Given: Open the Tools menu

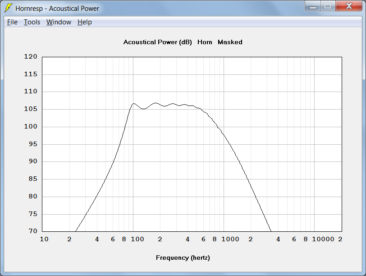Looking at the screenshot, I should pyautogui.click(x=32, y=22).
